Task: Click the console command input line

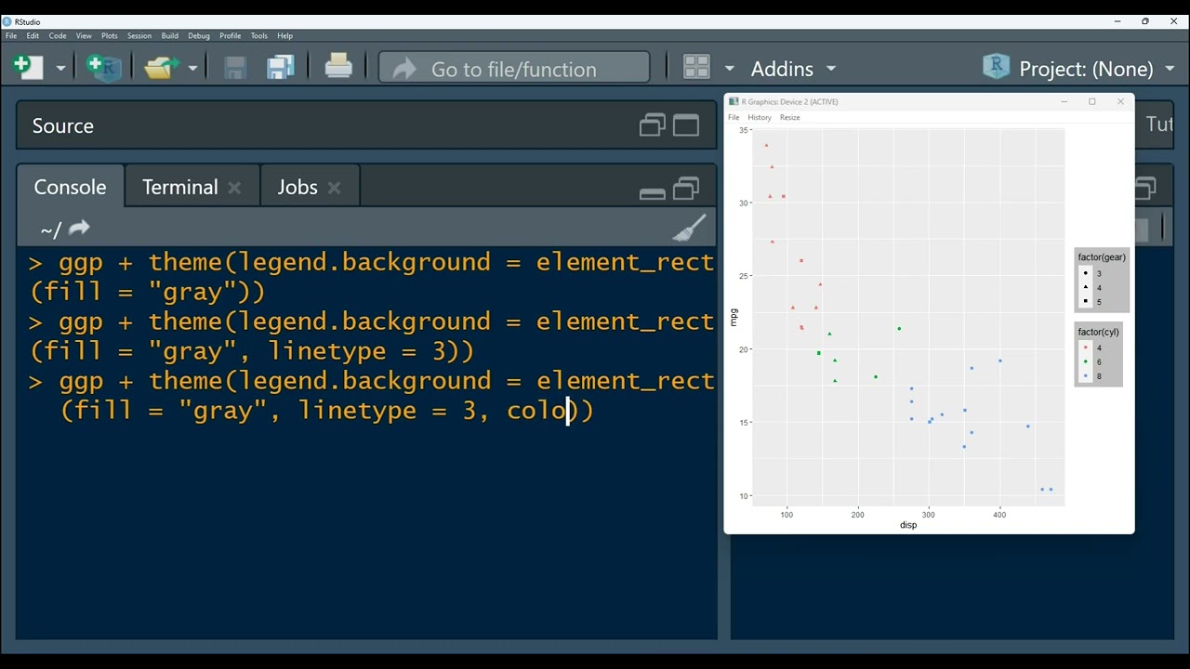Action: click(x=372, y=396)
